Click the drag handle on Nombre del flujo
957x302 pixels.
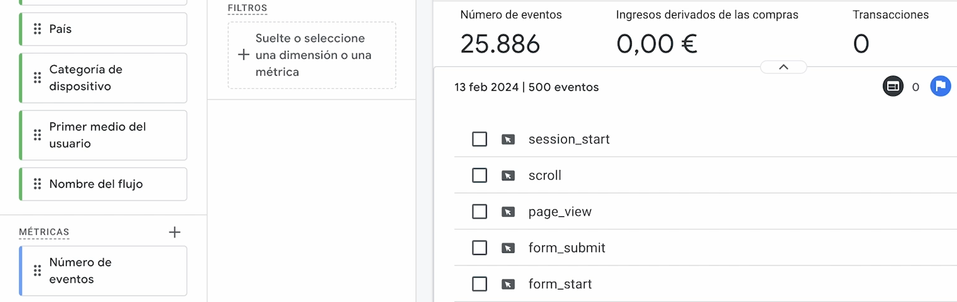37,184
